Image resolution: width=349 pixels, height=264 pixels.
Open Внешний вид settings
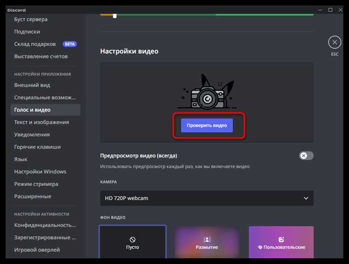point(32,85)
